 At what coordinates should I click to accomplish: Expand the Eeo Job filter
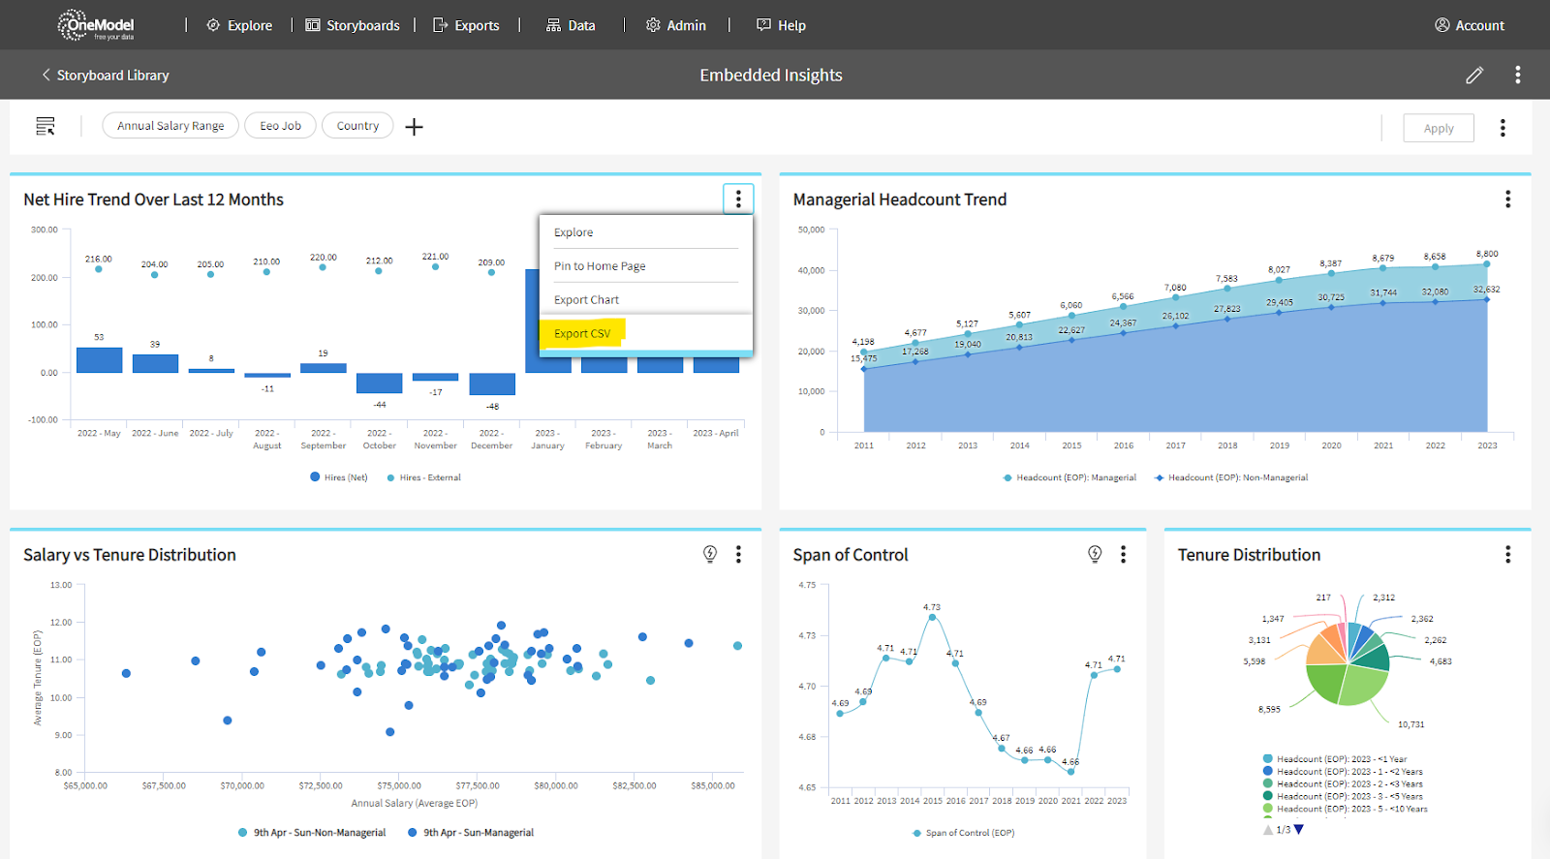280,126
